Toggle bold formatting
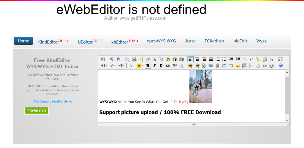Screen dimensions: 304x148 (x=148, y=66)
